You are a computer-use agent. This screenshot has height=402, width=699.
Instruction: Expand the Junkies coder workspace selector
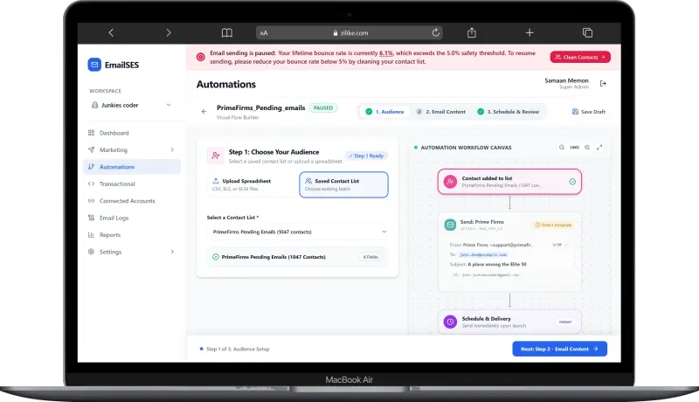click(131, 105)
